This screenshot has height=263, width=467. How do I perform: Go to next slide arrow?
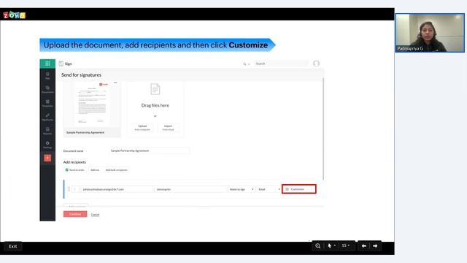pos(375,245)
